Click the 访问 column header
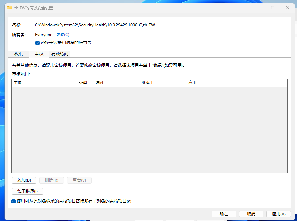 pyautogui.click(x=116, y=83)
